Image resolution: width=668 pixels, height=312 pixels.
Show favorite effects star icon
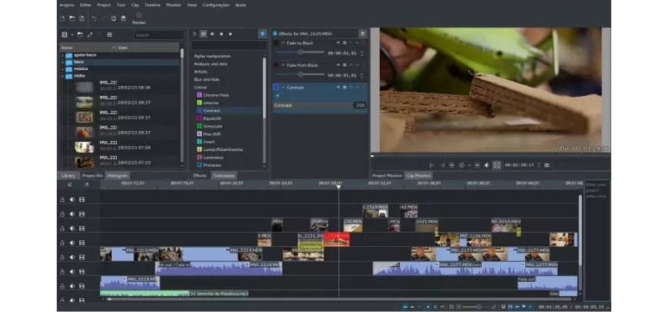tap(230, 34)
